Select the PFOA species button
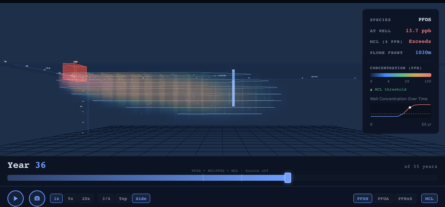The image size is (445, 207). pyautogui.click(x=383, y=198)
